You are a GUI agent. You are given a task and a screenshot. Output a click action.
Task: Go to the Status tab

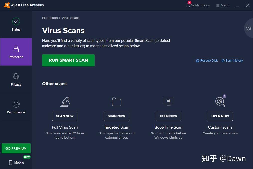(16, 24)
